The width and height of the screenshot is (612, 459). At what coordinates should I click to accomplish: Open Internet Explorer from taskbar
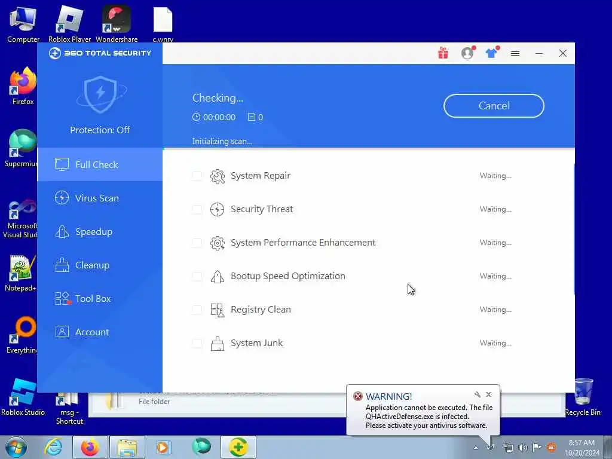coord(53,447)
